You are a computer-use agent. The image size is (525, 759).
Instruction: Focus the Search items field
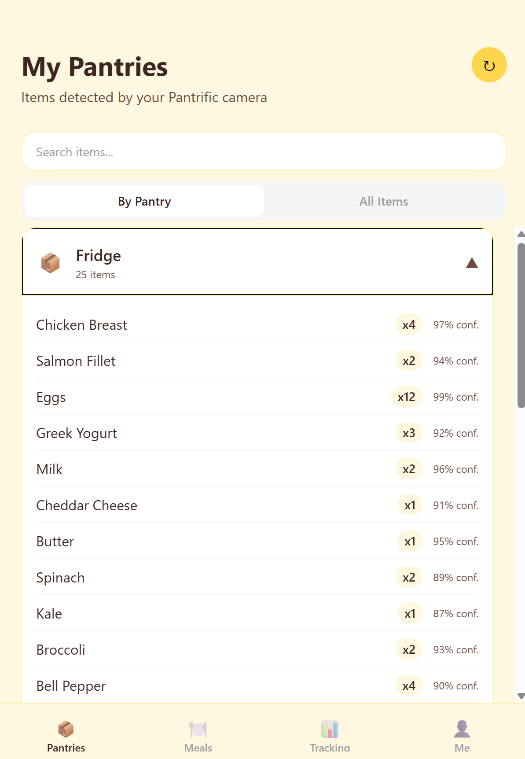click(264, 152)
